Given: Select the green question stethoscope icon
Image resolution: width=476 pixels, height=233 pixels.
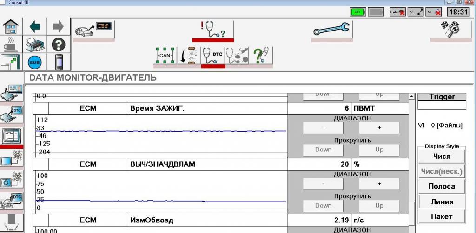Looking at the screenshot, I should pyautogui.click(x=261, y=56).
